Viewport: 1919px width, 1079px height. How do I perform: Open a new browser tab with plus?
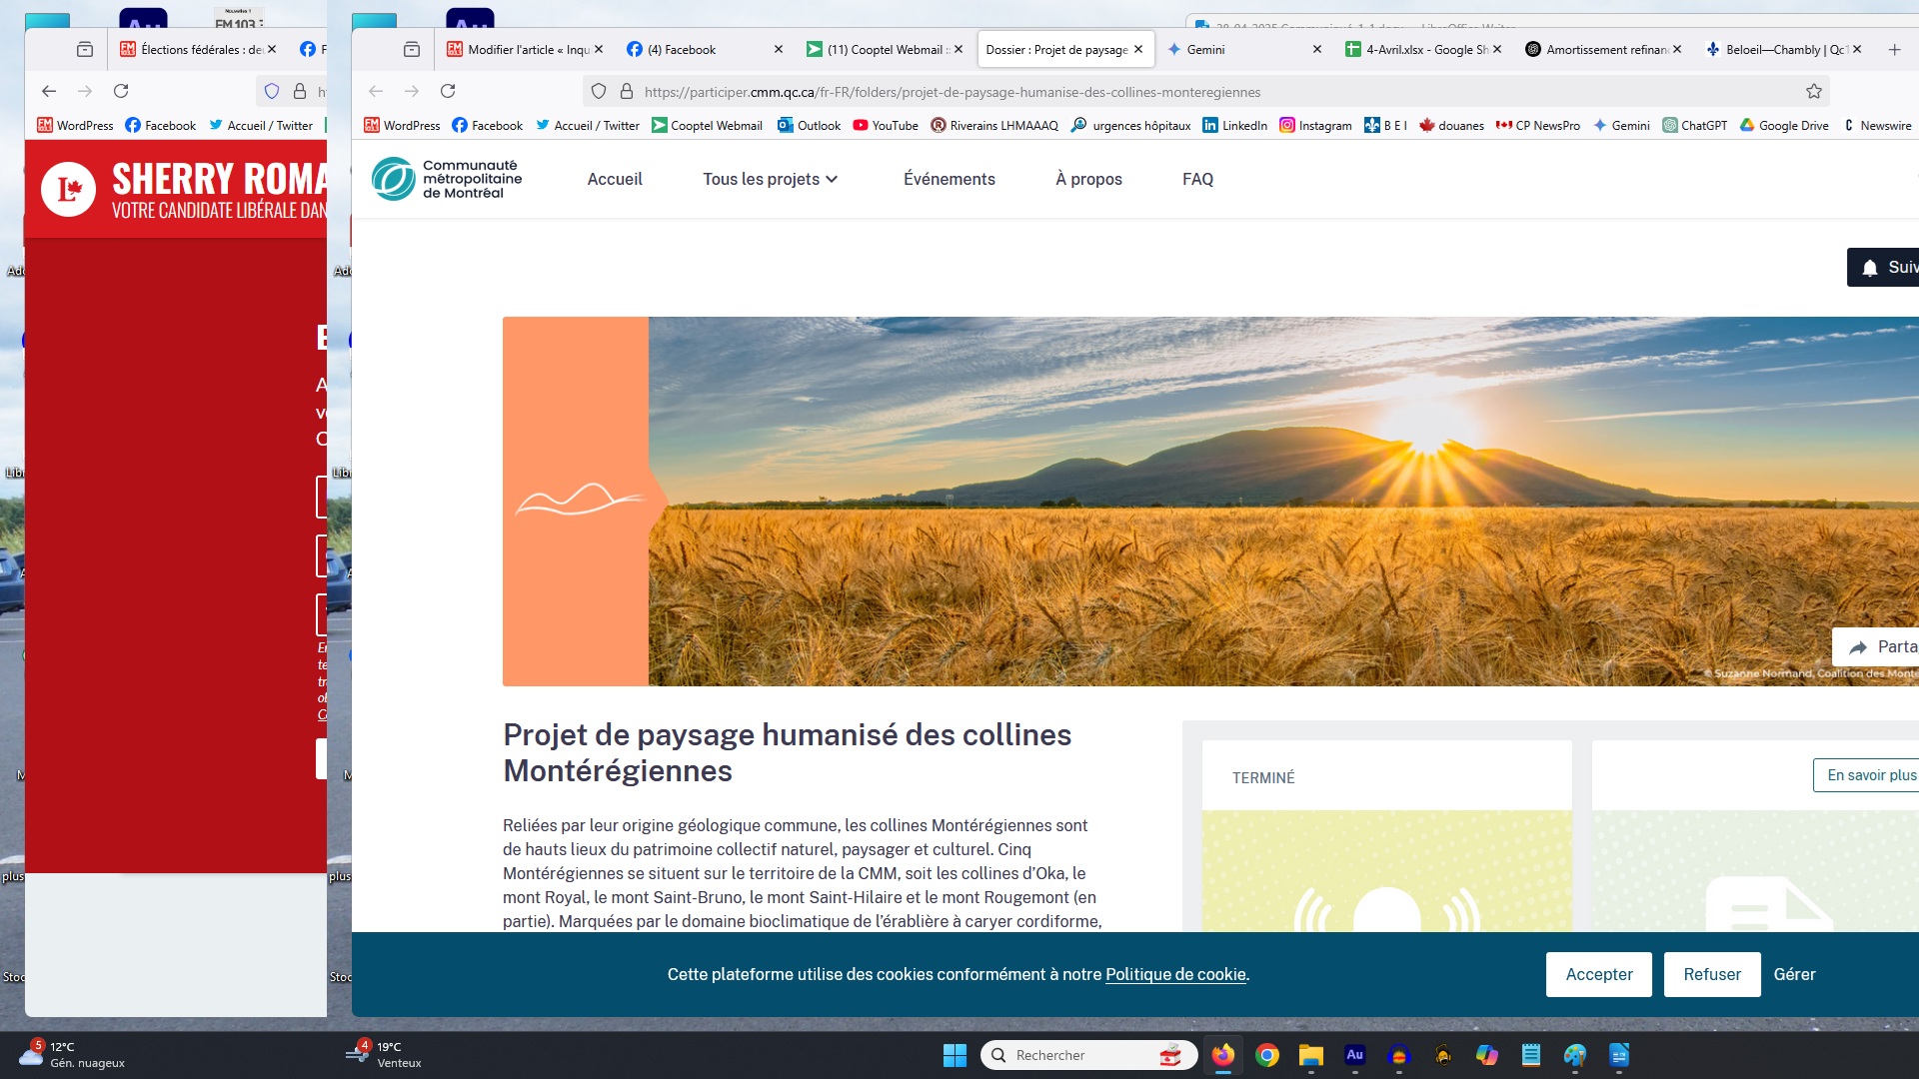click(1894, 49)
